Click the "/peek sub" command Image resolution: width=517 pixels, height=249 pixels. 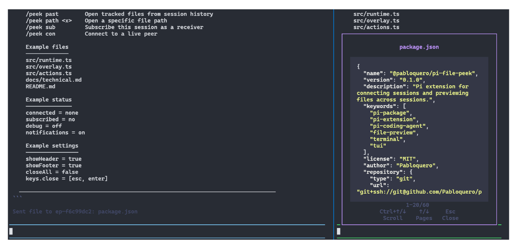[40, 27]
